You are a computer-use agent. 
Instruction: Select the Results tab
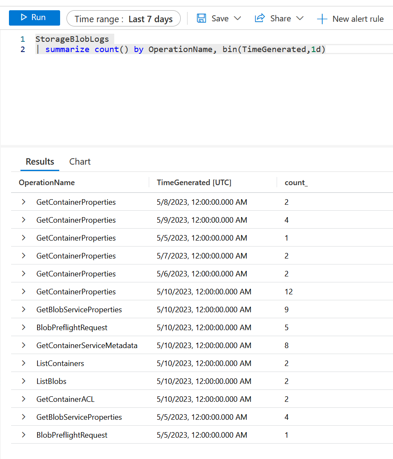tap(40, 162)
